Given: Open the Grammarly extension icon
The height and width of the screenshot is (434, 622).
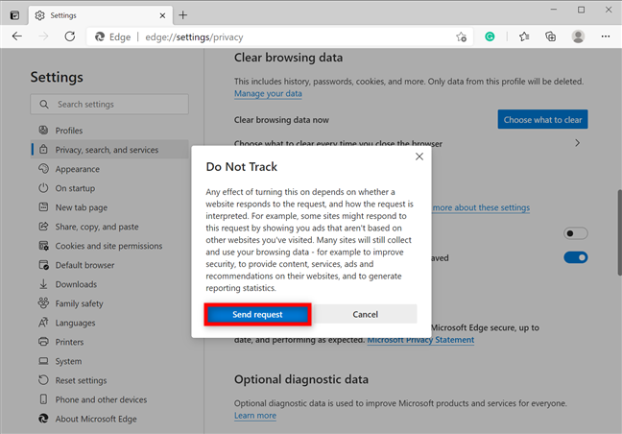Looking at the screenshot, I should click(x=489, y=36).
